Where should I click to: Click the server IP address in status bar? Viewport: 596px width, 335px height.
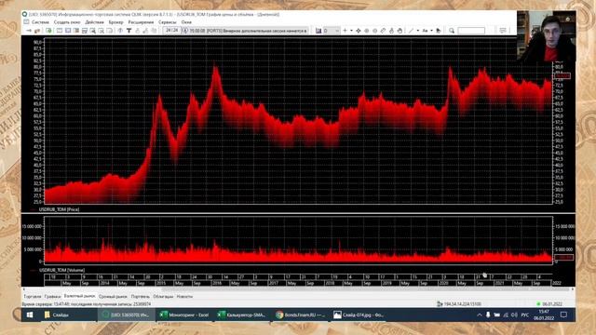click(462, 304)
